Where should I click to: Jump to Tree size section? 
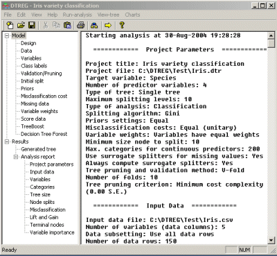(40, 195)
